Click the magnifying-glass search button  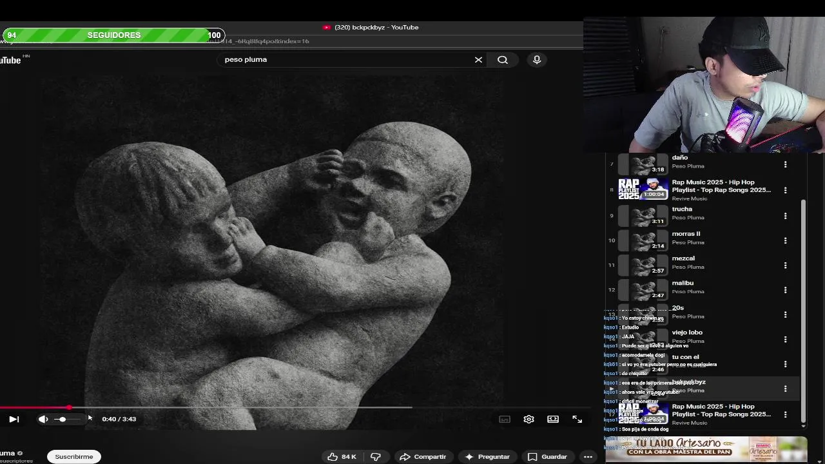click(503, 59)
